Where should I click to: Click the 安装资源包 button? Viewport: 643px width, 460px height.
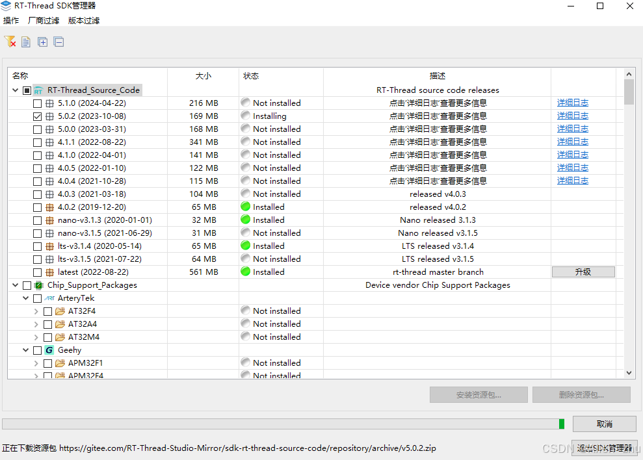click(479, 395)
